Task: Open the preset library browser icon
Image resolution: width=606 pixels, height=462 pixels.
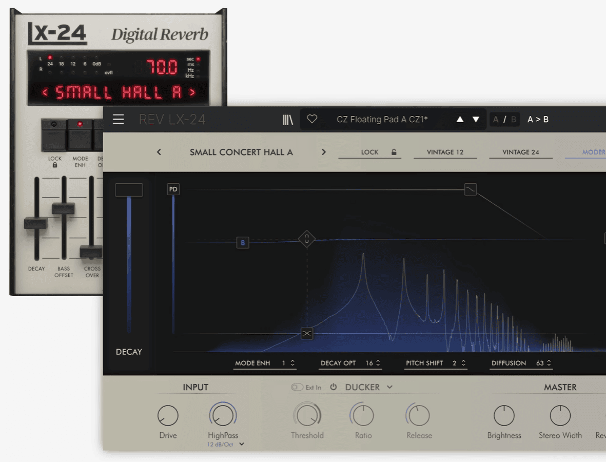Action: click(287, 120)
